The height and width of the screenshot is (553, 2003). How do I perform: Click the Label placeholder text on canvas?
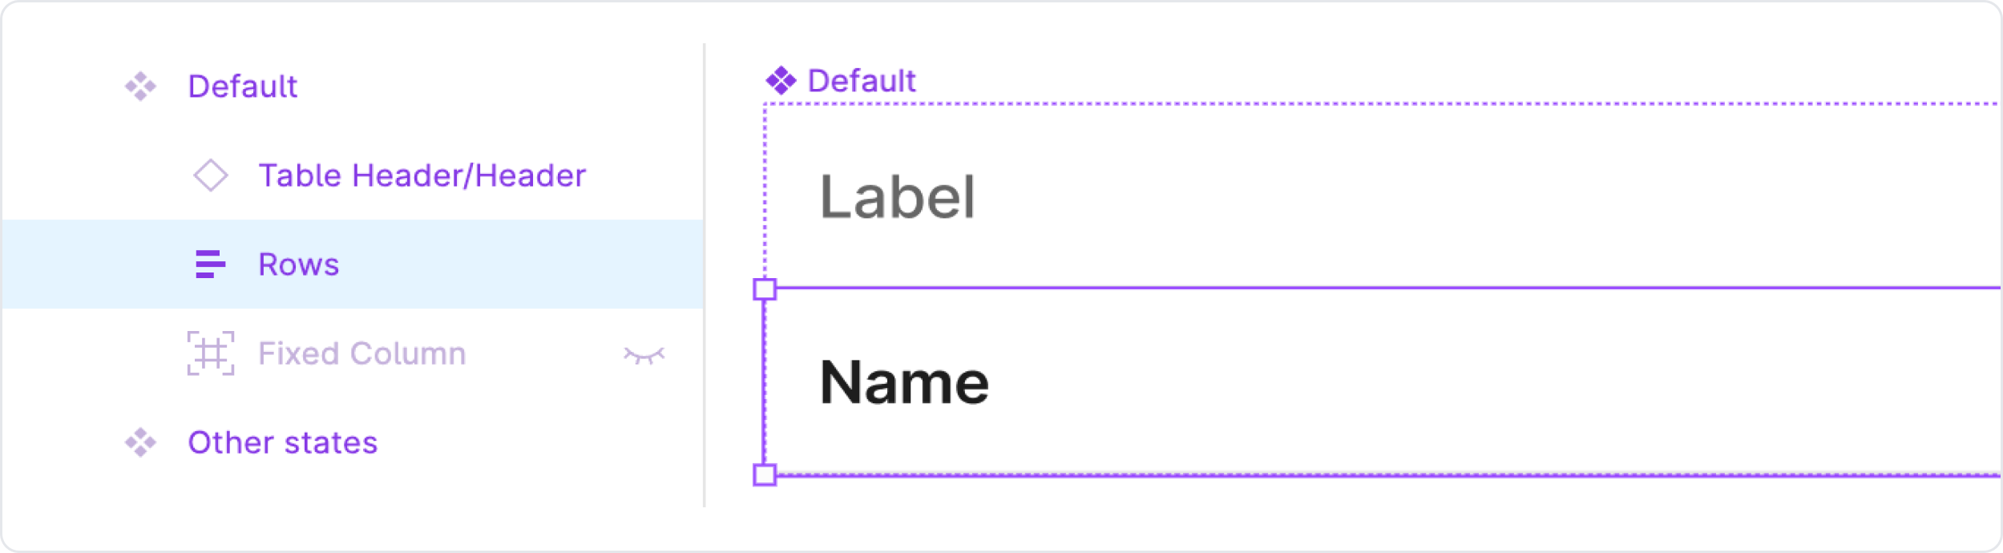[x=899, y=196]
